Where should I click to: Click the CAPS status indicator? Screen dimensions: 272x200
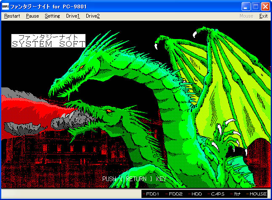(216, 194)
